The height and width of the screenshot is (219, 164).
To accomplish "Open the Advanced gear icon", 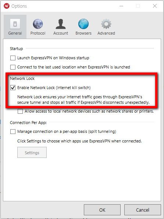I will click(106, 24).
